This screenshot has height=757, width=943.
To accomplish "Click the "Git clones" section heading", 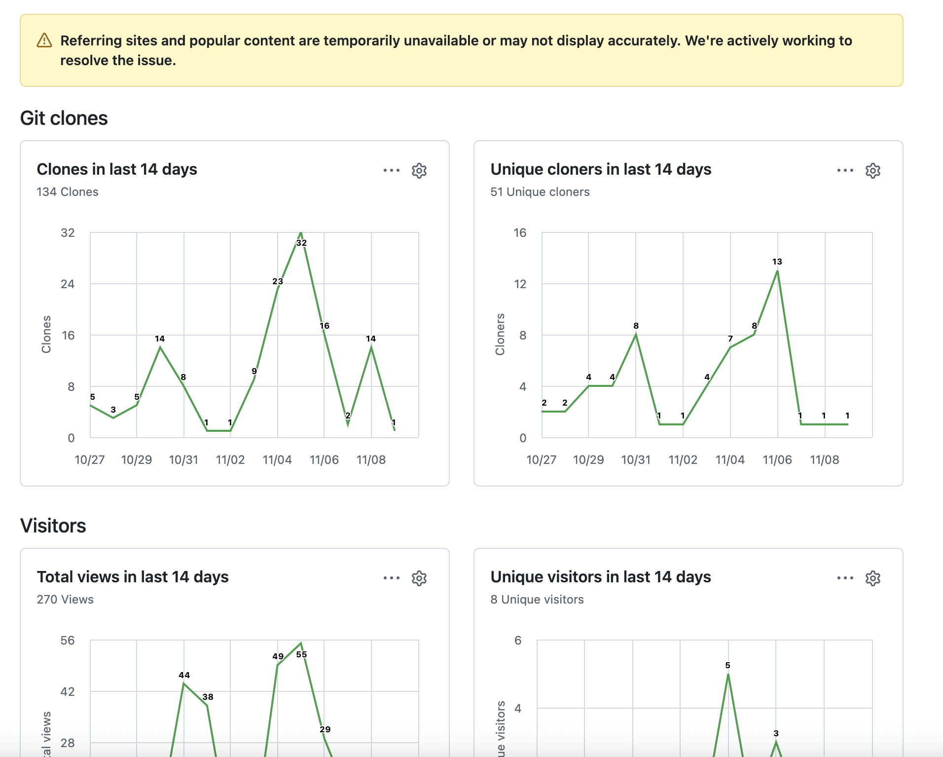I will coord(64,118).
